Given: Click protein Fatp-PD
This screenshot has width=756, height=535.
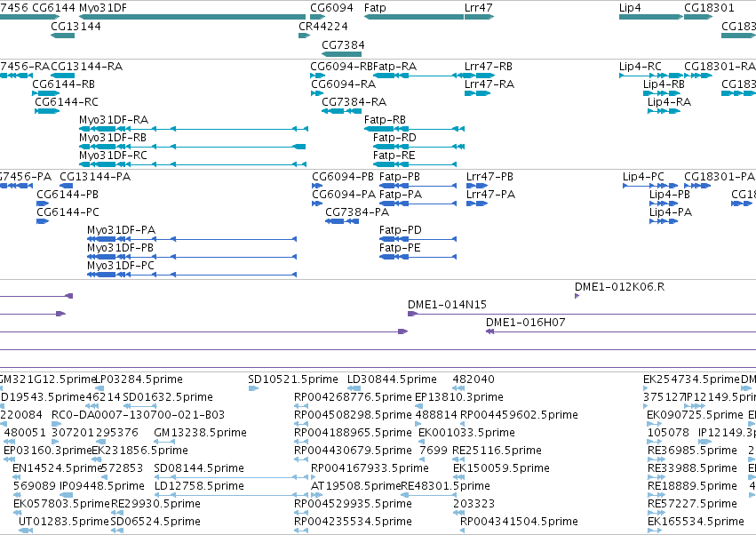Looking at the screenshot, I should [418, 239].
